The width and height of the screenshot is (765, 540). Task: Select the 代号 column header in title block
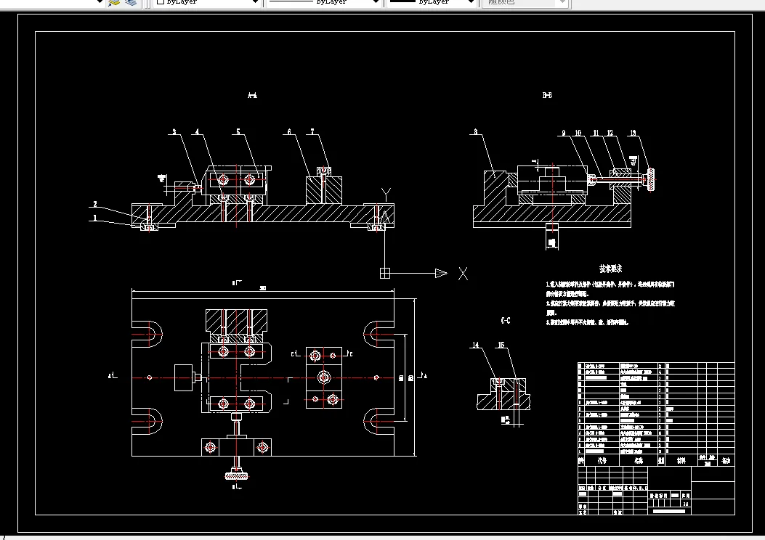point(602,461)
